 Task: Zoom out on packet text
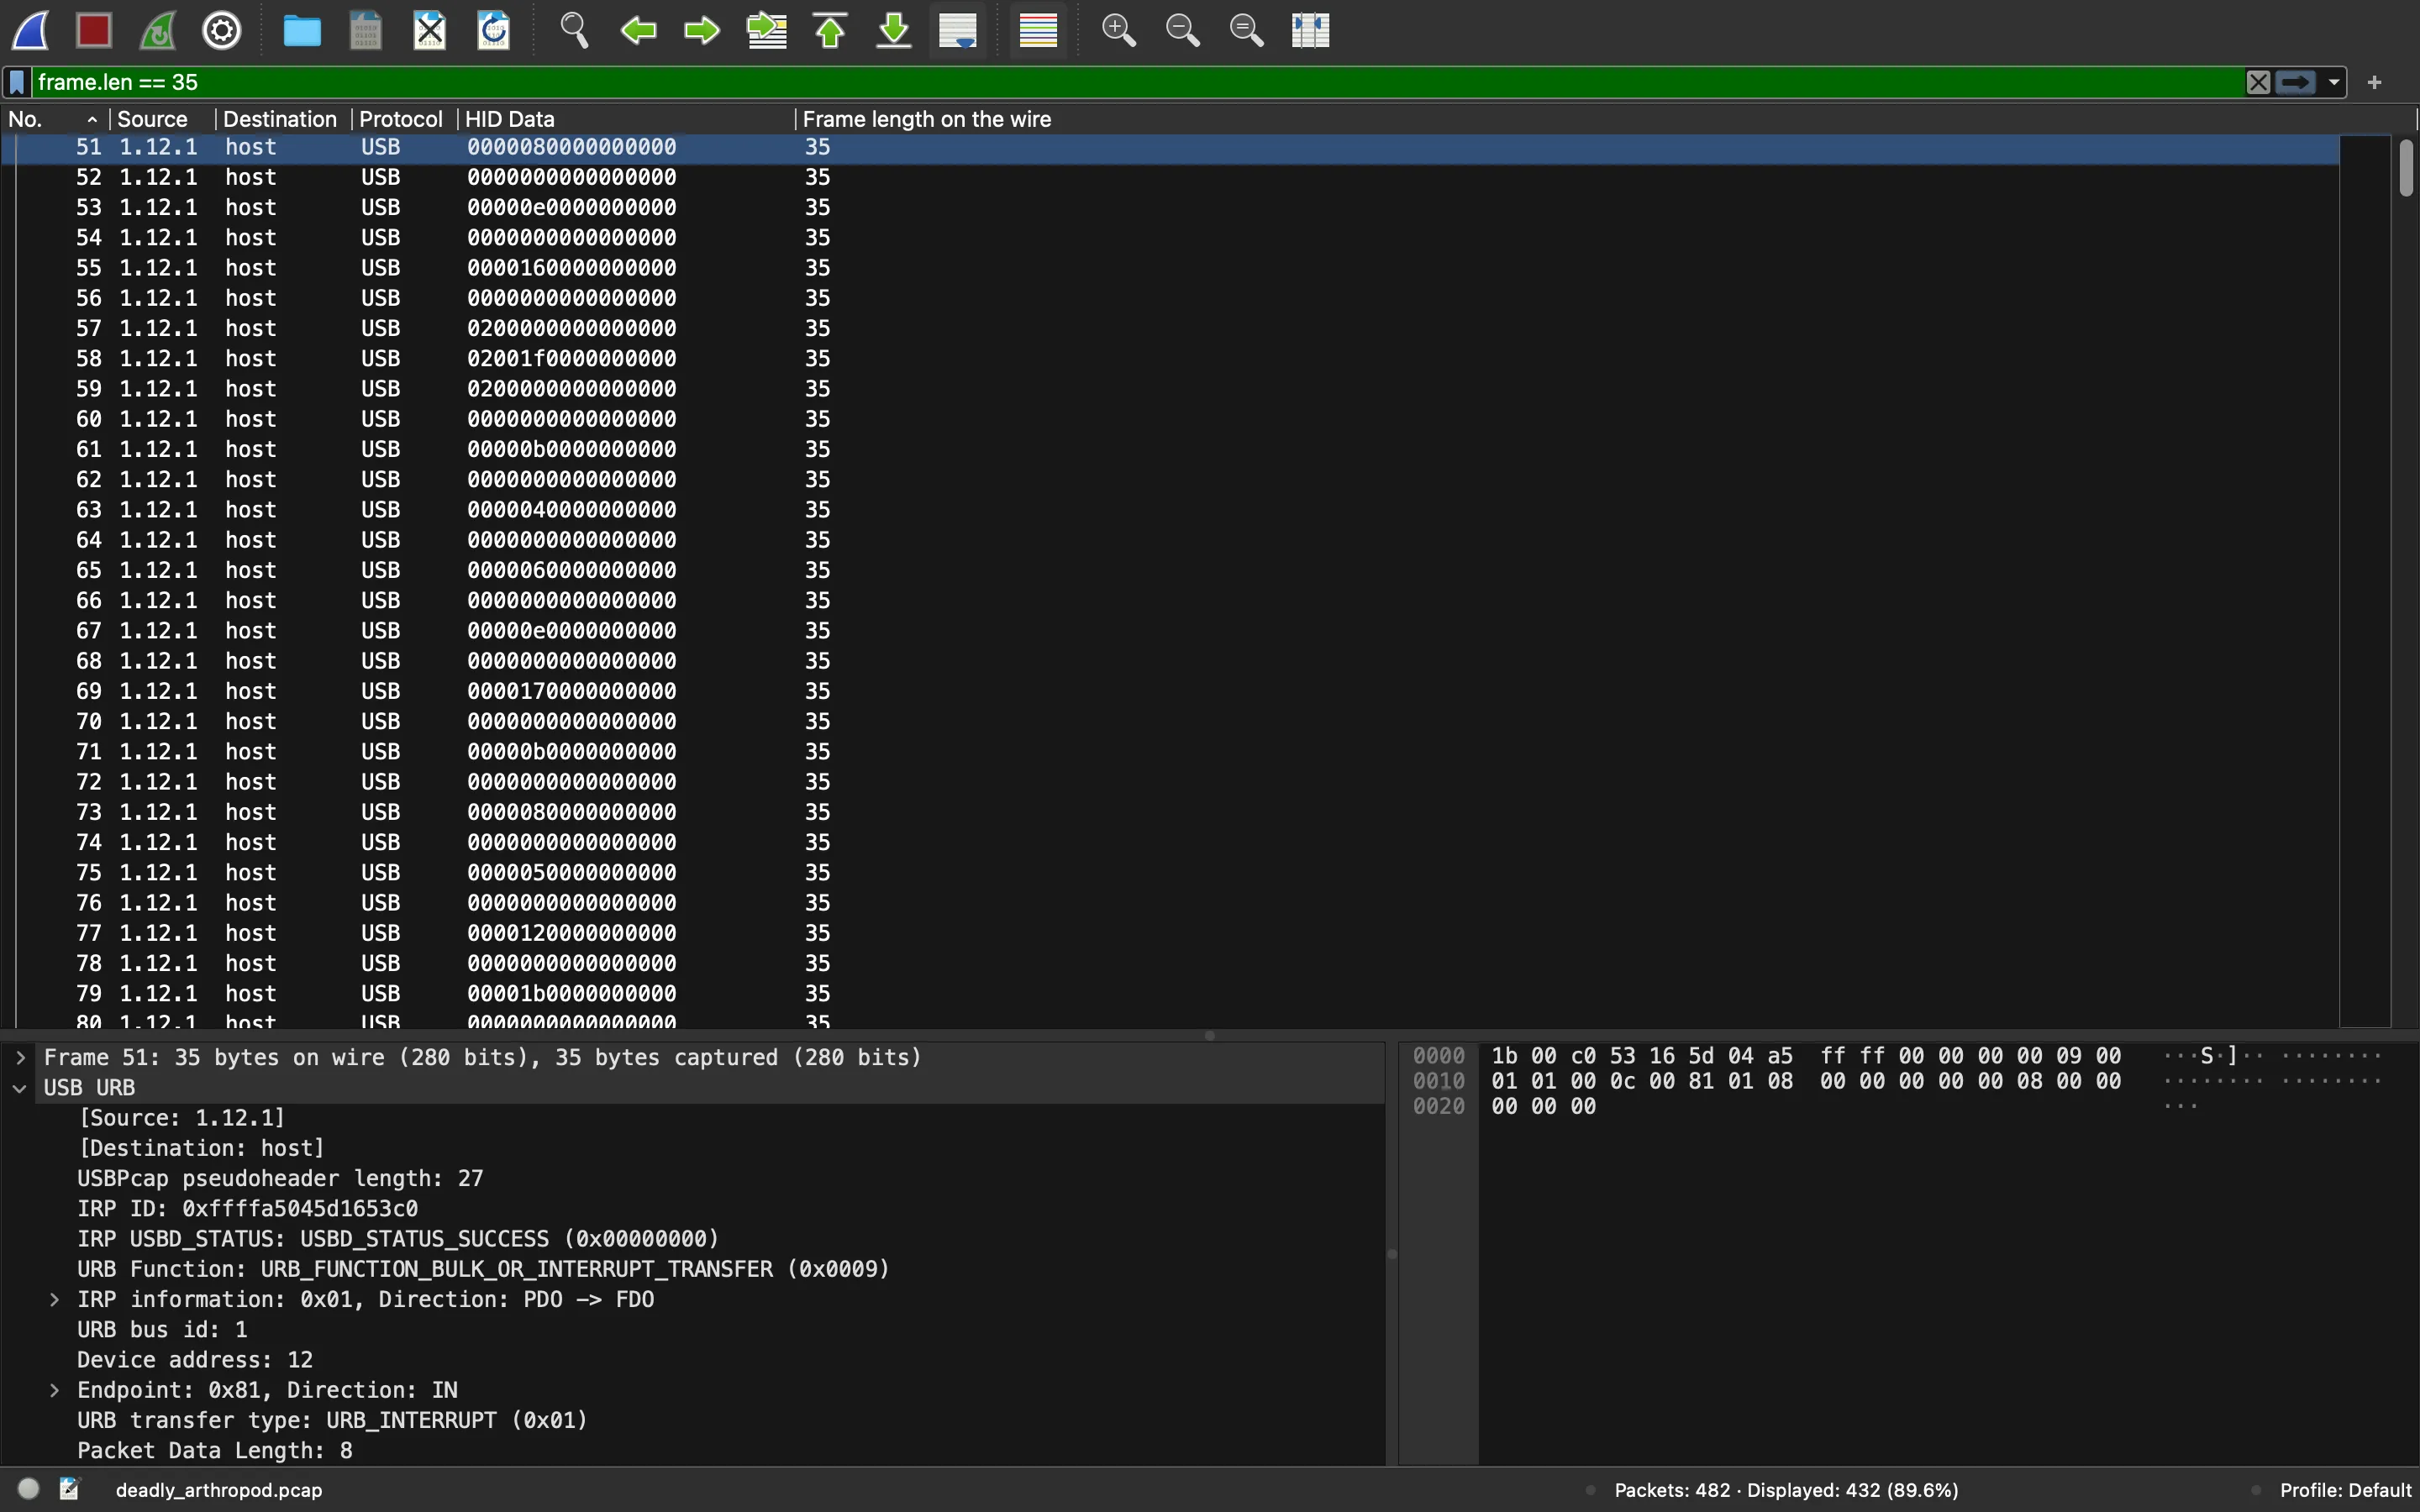coord(1183,30)
